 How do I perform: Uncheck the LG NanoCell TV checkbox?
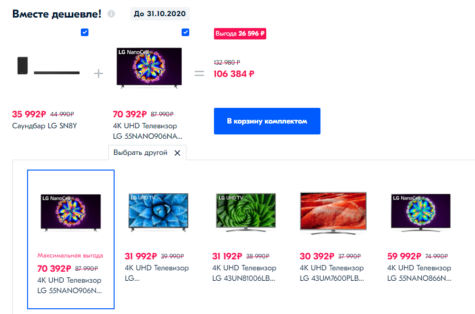point(185,32)
